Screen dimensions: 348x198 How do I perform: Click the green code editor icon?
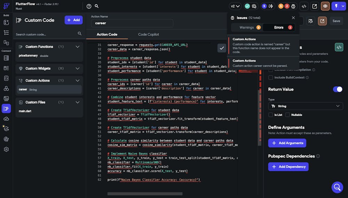pos(339,47)
